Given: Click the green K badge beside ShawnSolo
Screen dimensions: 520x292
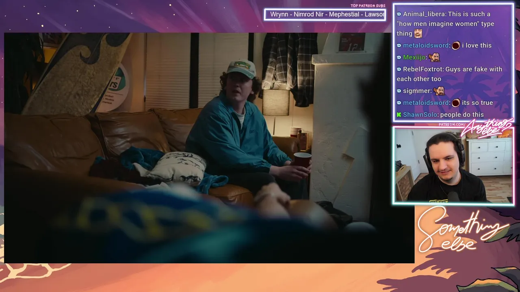Looking at the screenshot, I should click(399, 115).
